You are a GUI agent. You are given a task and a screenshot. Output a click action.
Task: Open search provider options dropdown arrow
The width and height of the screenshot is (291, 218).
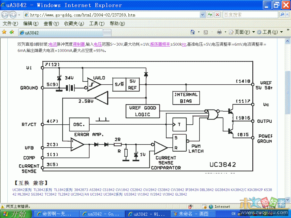click(x=287, y=14)
